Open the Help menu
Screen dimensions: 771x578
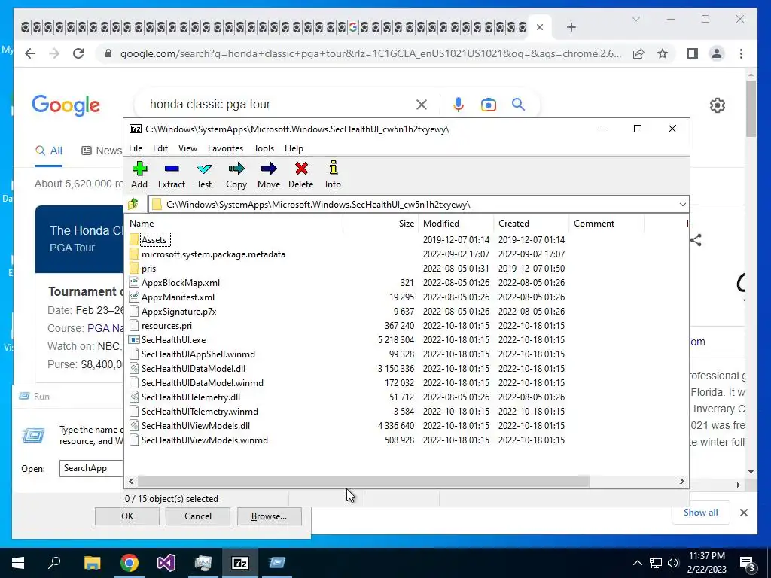294,148
